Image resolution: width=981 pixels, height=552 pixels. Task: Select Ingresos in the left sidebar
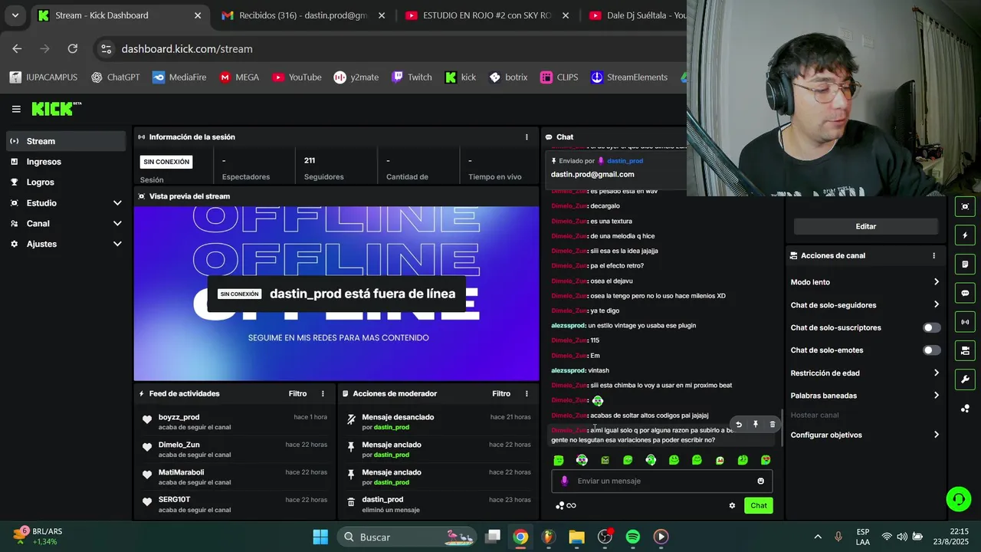[x=66, y=162]
